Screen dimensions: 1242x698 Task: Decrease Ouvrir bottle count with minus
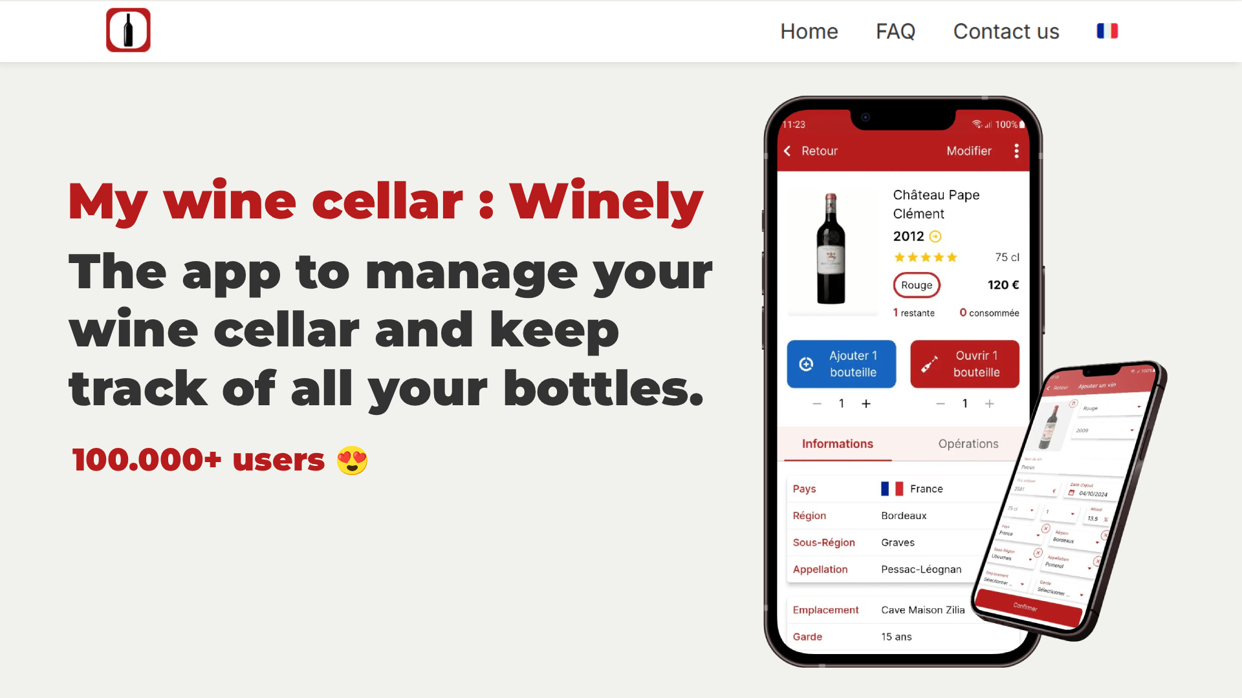pos(941,404)
